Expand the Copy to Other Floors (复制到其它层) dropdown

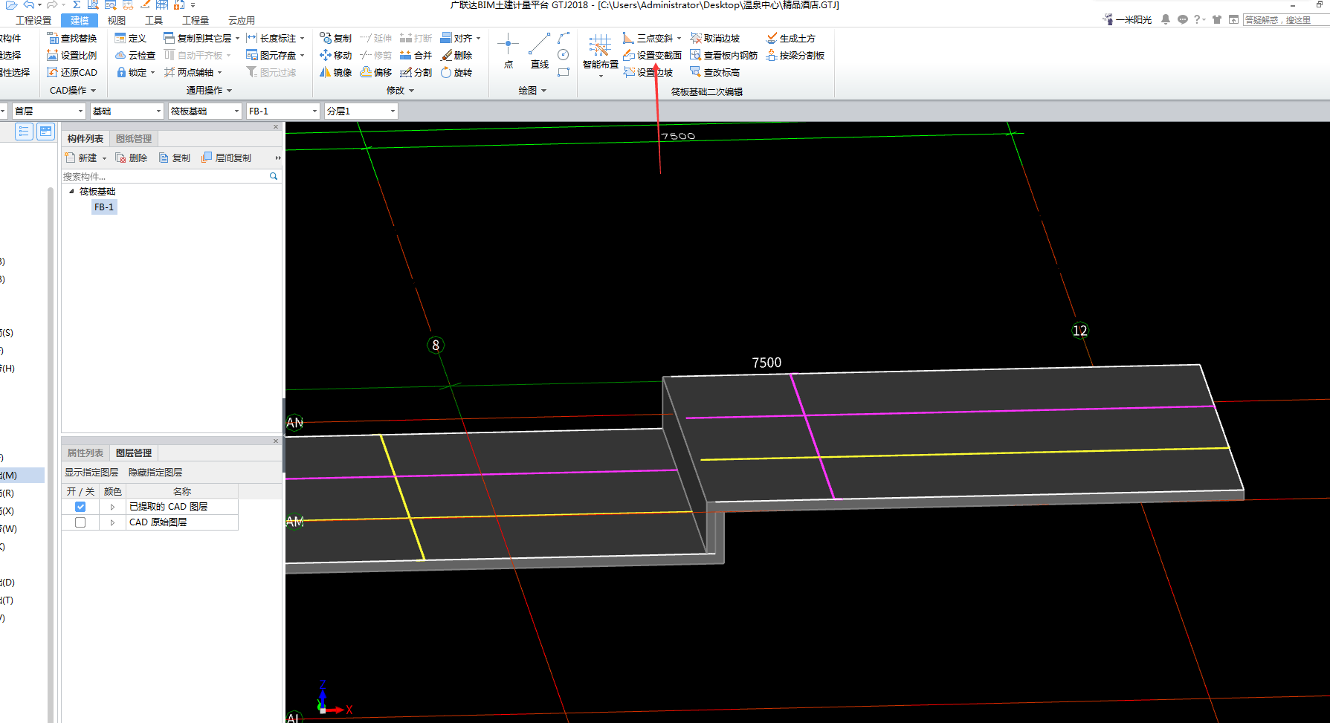pyautogui.click(x=237, y=38)
